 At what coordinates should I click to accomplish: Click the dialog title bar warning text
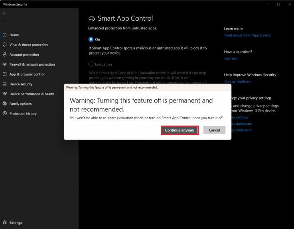click(112, 87)
